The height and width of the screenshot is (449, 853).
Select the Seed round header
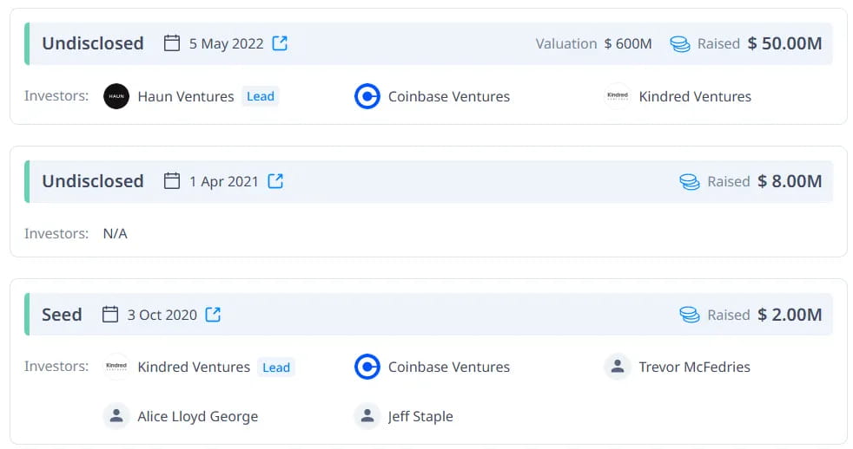(x=428, y=315)
